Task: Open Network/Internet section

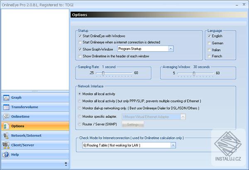Action: pyautogui.click(x=35, y=136)
